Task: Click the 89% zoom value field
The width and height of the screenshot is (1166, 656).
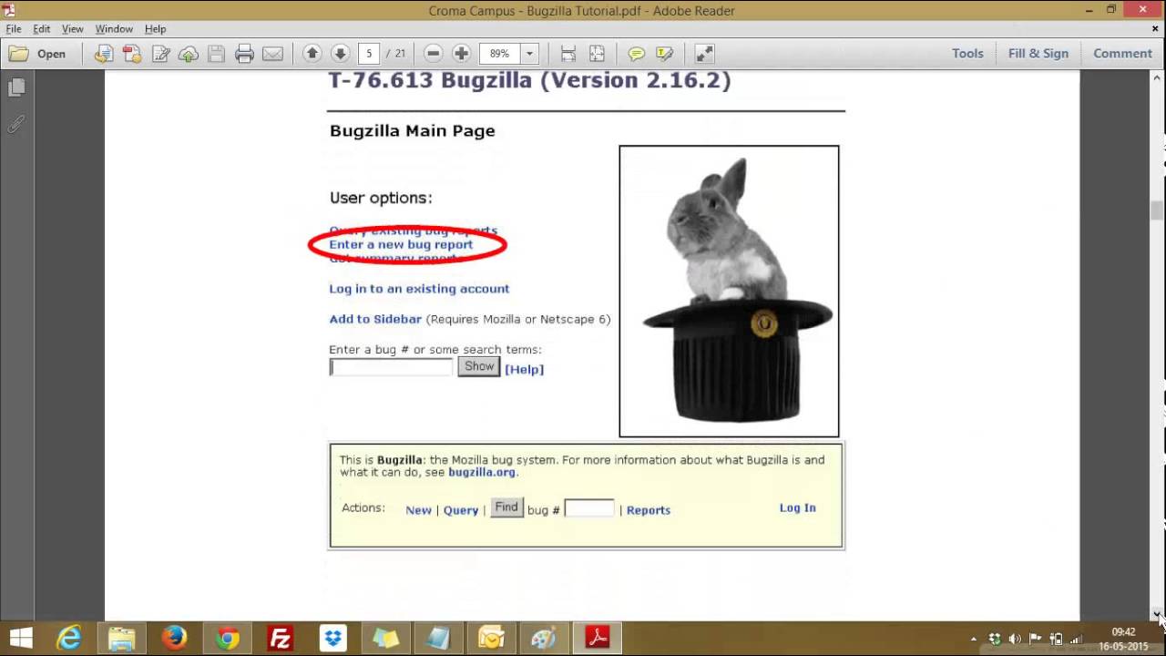Action: click(500, 54)
